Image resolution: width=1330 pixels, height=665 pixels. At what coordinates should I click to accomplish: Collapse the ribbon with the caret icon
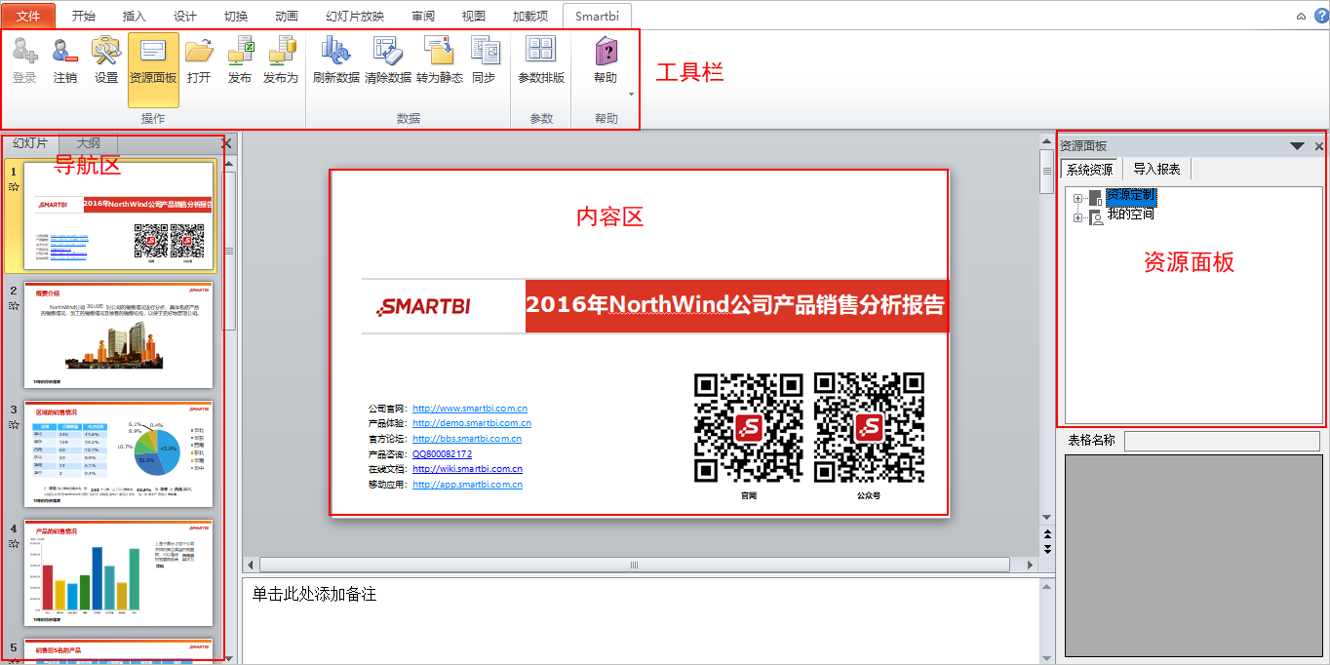1301,17
